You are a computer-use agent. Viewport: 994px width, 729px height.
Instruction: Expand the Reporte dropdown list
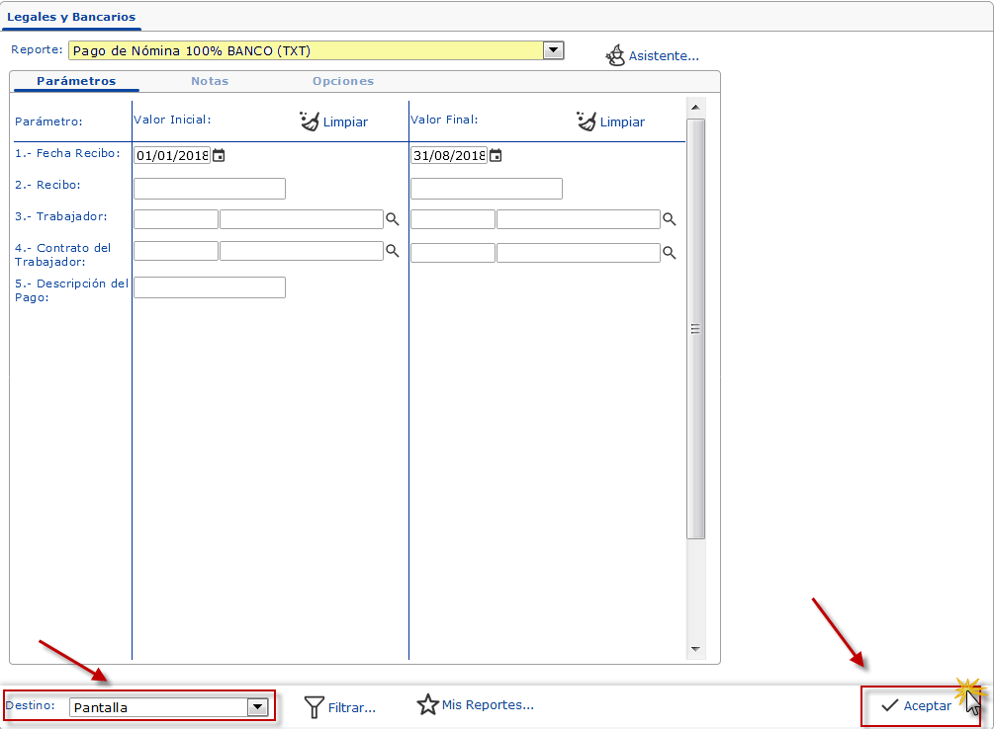click(554, 50)
